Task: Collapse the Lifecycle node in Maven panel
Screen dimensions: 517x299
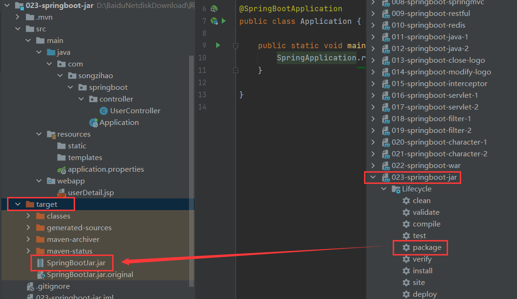Action: [384, 189]
